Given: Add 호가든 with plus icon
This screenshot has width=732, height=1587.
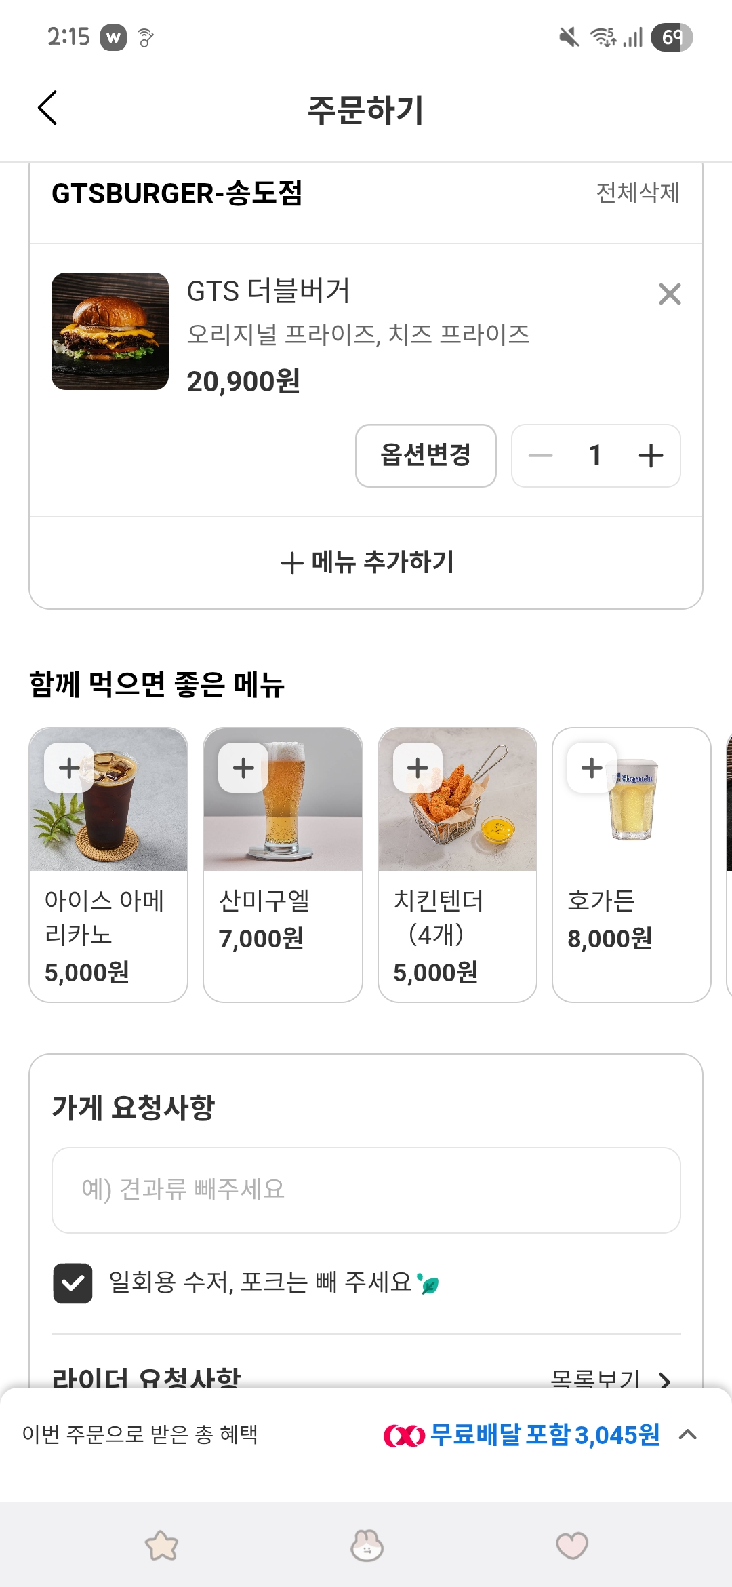Looking at the screenshot, I should pyautogui.click(x=592, y=768).
